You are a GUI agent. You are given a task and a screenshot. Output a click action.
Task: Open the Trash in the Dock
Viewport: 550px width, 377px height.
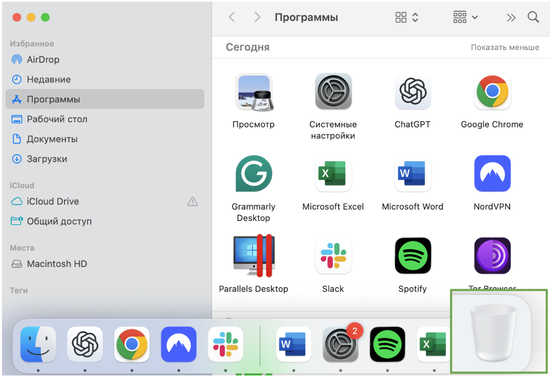493,331
